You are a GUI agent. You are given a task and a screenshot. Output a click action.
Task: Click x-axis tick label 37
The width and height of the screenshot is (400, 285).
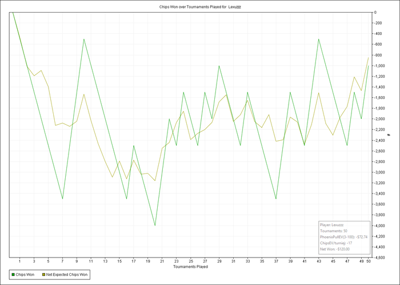click(x=276, y=262)
